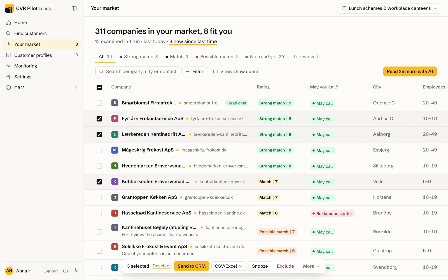Exclude selected companies
448x280 pixels.
coord(285,266)
